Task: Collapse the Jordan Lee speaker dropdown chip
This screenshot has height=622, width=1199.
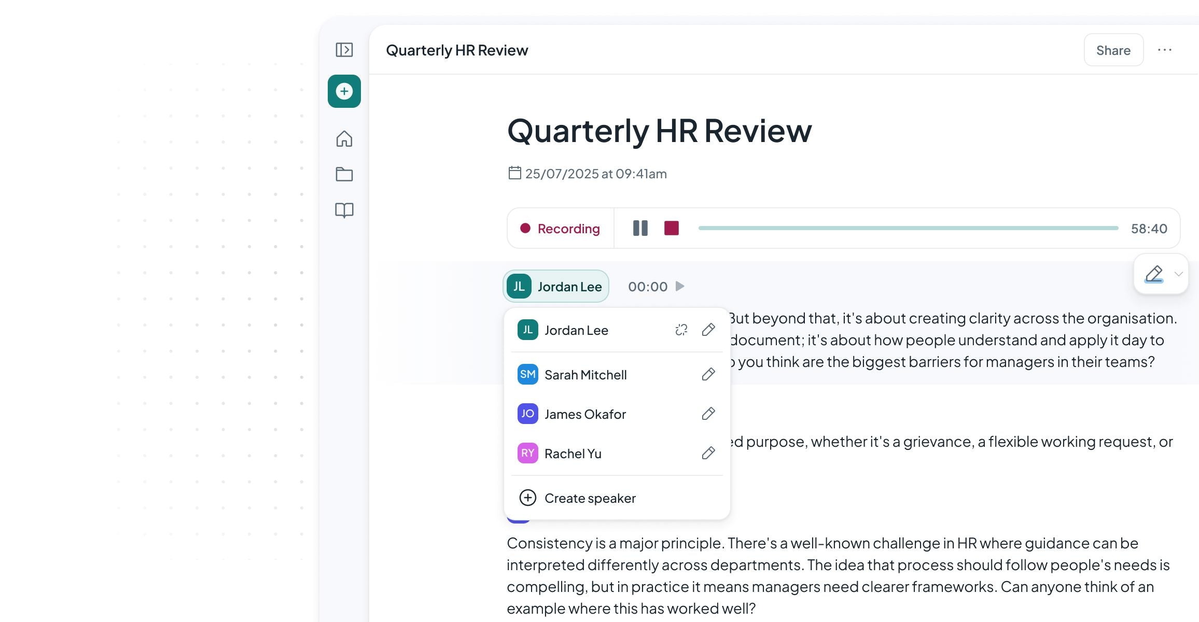Action: [x=556, y=286]
